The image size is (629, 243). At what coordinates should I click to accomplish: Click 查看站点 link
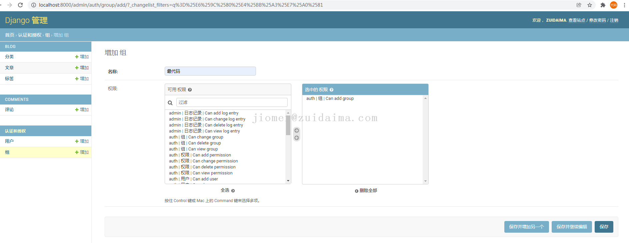coord(577,20)
